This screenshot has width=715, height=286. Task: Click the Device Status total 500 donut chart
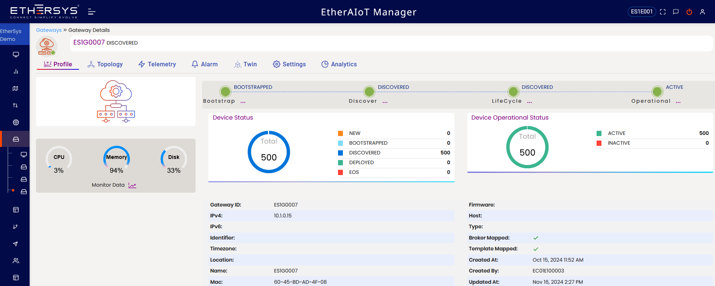tap(269, 152)
